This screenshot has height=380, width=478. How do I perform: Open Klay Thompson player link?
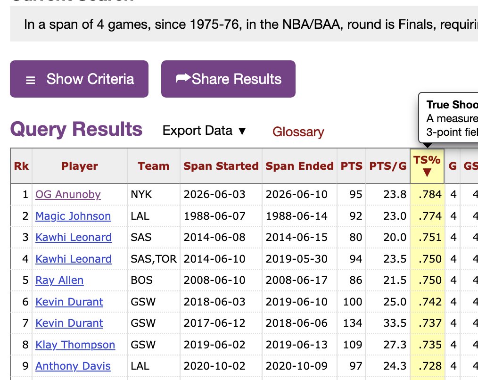[75, 345]
